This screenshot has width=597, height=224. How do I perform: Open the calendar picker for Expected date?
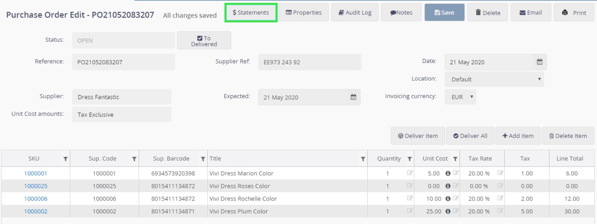pos(353,97)
